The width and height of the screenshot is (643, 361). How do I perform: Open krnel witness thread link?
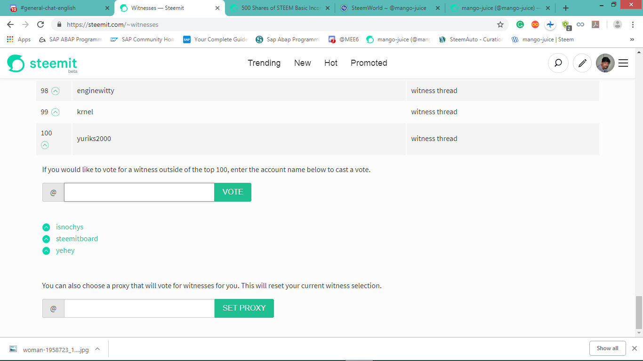pos(434,112)
